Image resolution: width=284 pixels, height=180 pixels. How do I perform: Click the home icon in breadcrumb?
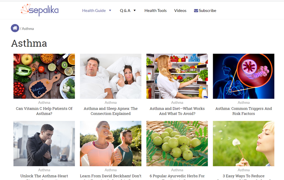[15, 28]
